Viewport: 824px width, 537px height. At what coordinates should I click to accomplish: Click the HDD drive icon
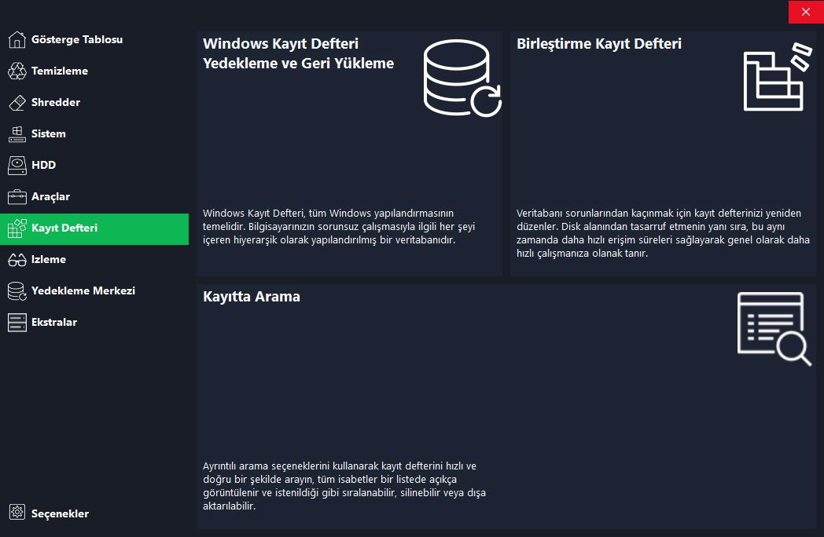pos(17,166)
